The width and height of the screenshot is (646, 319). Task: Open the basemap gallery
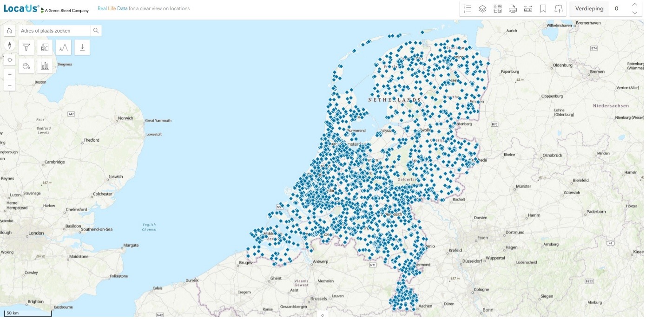(498, 9)
